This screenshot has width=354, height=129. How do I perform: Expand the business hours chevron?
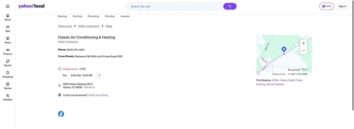click(x=99, y=75)
